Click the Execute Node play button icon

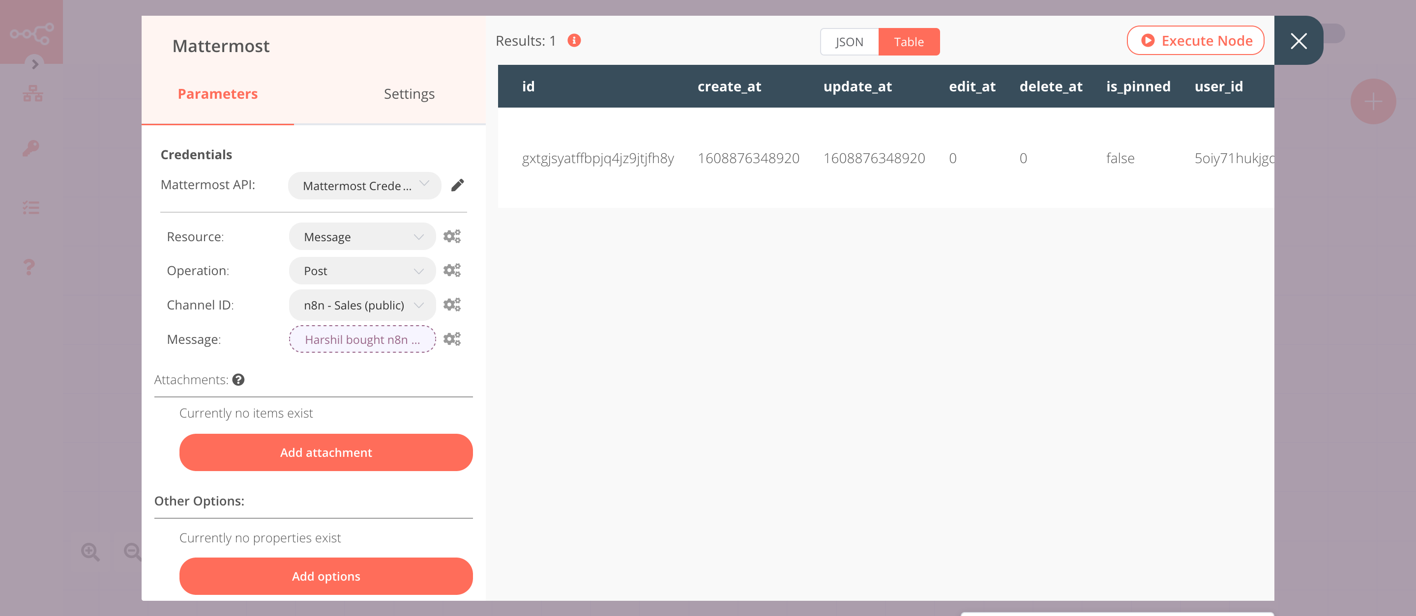[x=1147, y=40]
